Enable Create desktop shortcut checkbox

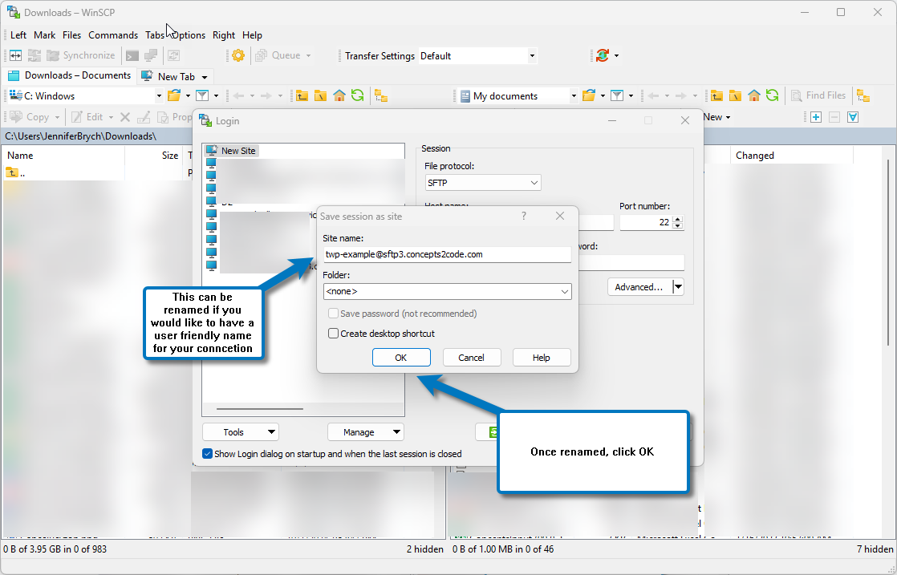333,334
